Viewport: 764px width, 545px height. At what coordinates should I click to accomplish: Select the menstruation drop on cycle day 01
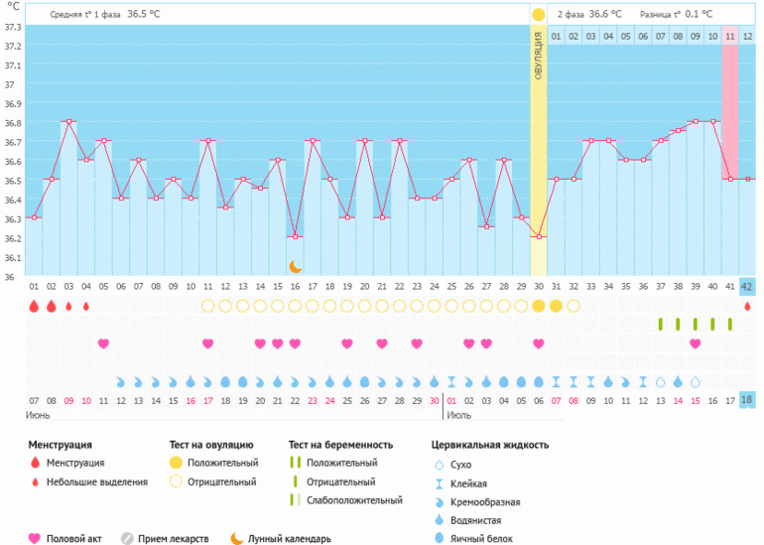pyautogui.click(x=34, y=306)
